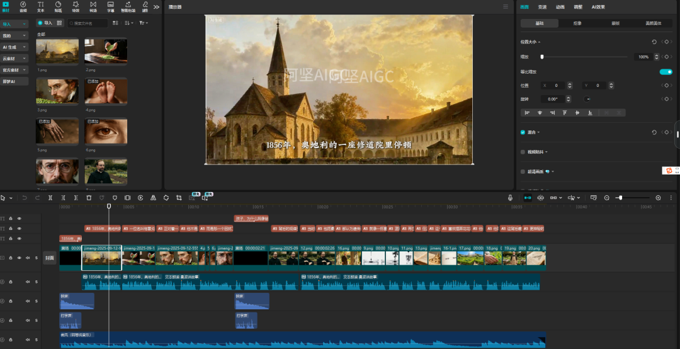
Task: Click the timeline zoom-out magnifier icon
Action: point(607,198)
